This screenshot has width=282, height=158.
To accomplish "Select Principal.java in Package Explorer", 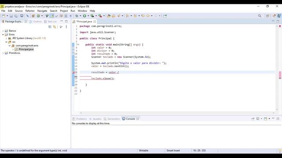I will pos(24,49).
